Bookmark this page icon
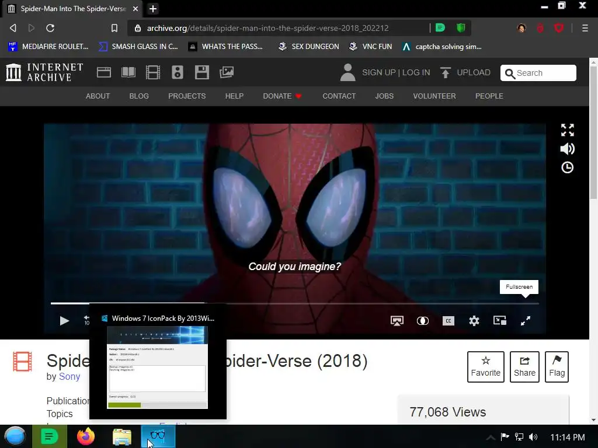Viewport: 598px width, 448px height. [114, 28]
